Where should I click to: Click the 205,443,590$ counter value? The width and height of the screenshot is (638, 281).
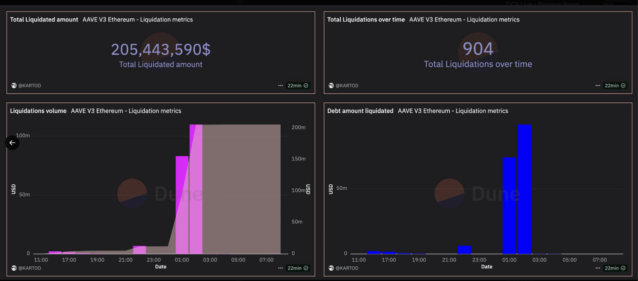click(161, 50)
